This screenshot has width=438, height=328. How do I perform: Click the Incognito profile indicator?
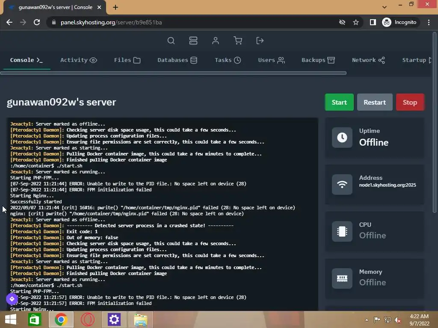click(400, 22)
